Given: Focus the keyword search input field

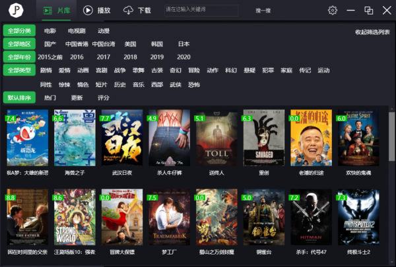Looking at the screenshot, I should coord(201,11).
